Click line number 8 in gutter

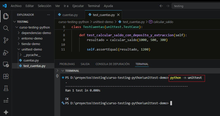[64, 35]
